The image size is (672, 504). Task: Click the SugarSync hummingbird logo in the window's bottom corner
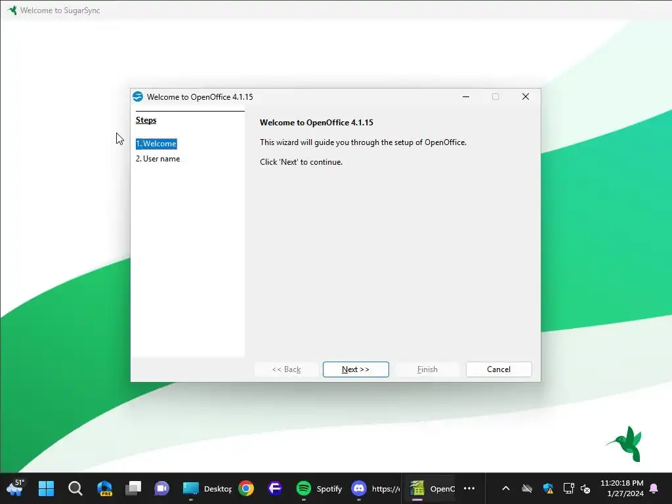(625, 444)
